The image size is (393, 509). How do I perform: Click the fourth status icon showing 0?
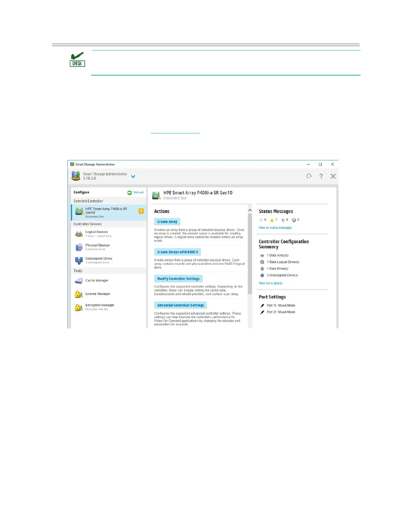point(294,220)
